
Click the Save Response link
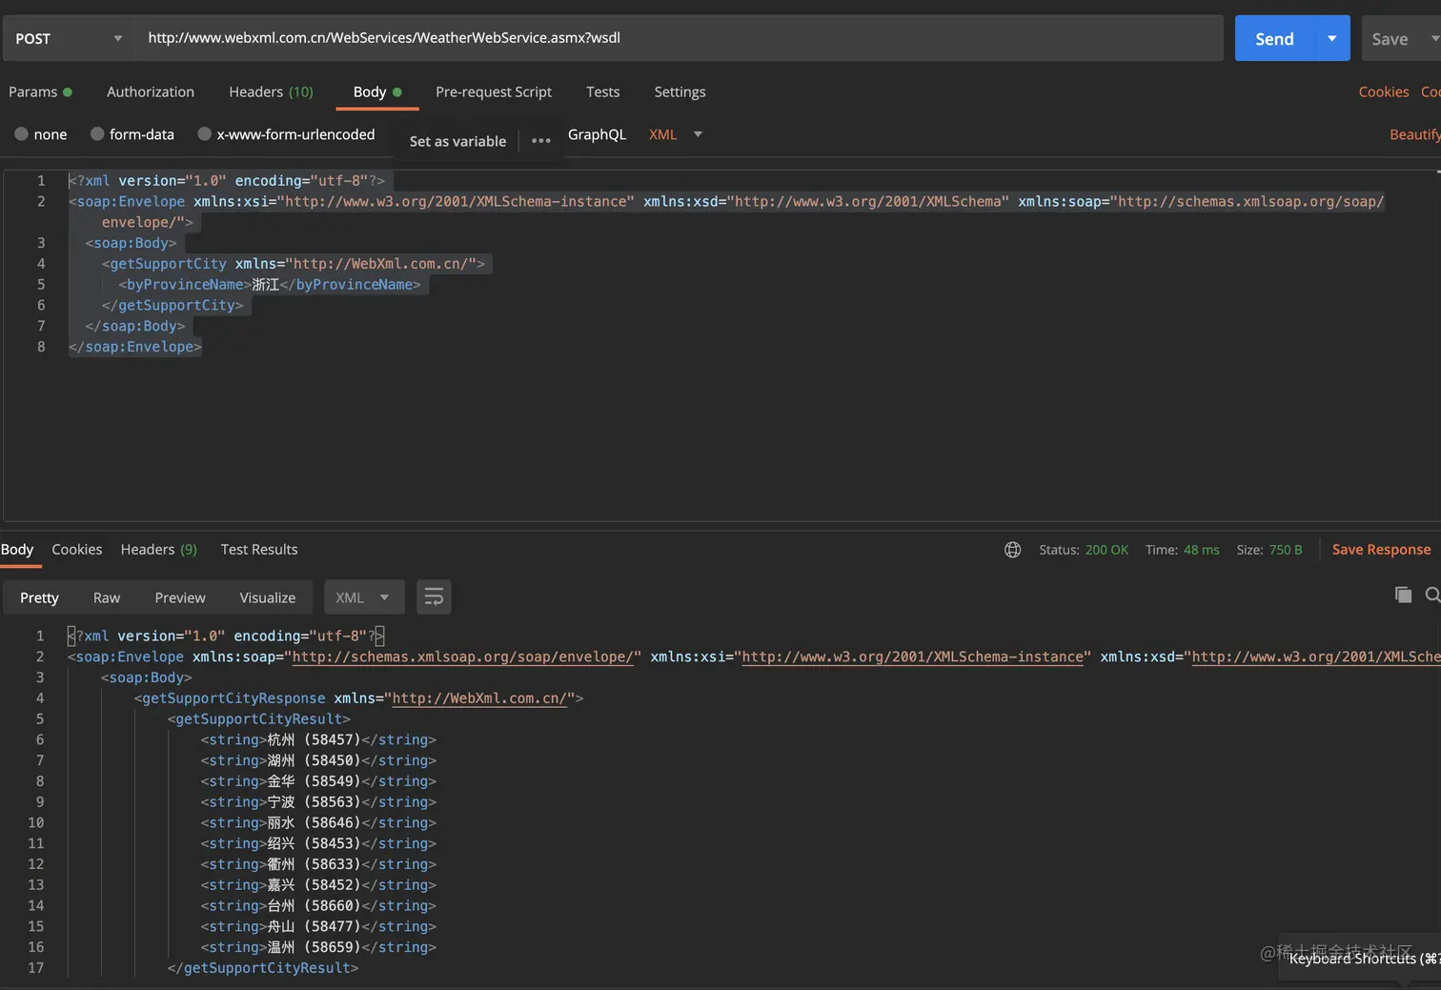(1380, 550)
